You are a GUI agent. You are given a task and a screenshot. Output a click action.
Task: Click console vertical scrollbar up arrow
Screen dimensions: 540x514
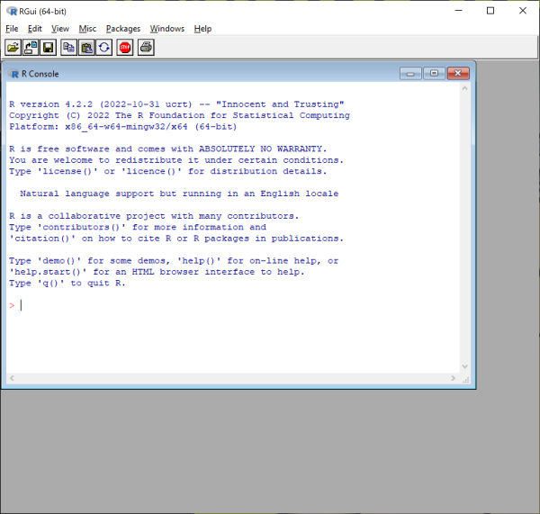coord(464,88)
